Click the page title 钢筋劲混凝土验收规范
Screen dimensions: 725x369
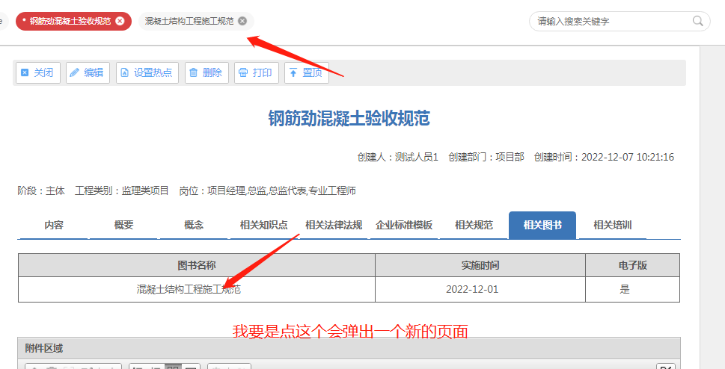click(x=349, y=119)
